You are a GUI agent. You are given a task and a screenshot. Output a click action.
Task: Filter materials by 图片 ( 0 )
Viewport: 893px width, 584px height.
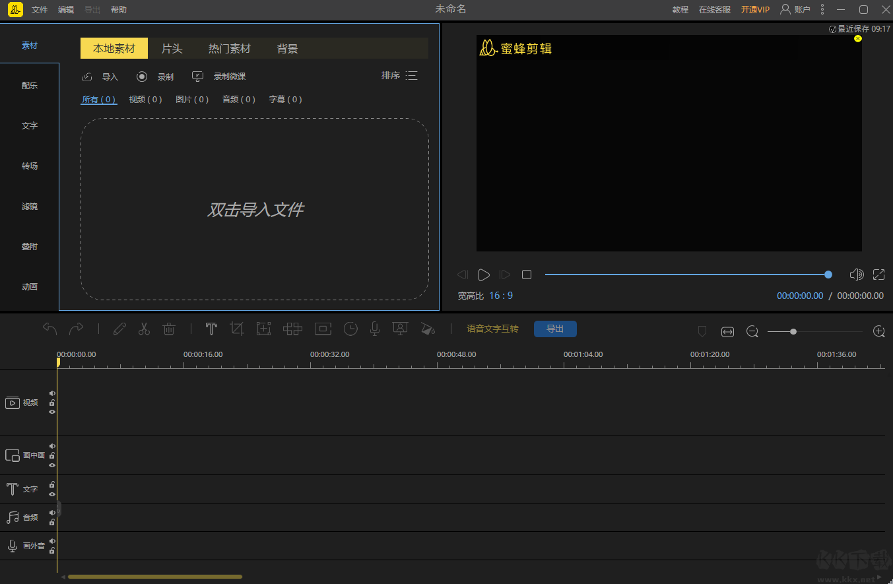pyautogui.click(x=192, y=100)
